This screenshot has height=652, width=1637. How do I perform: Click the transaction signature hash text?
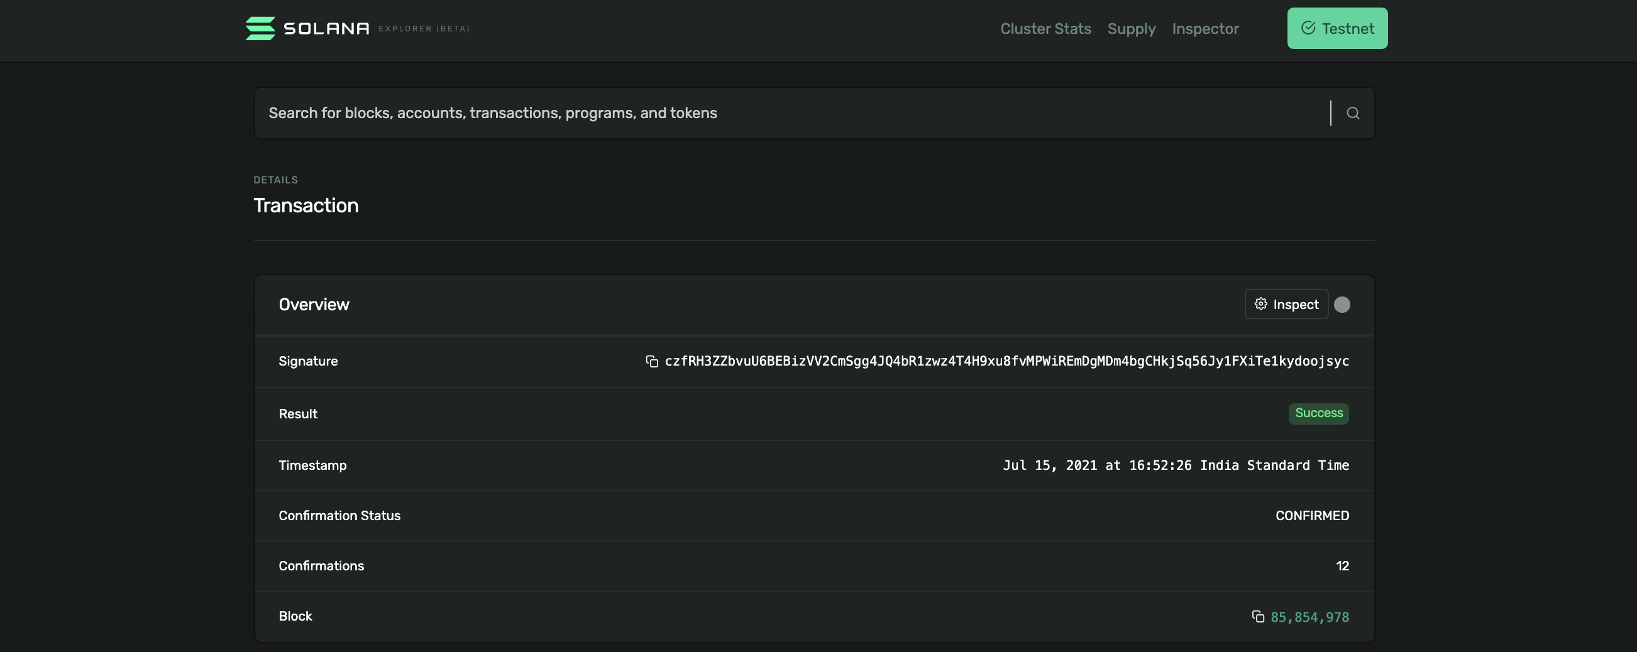(1006, 361)
